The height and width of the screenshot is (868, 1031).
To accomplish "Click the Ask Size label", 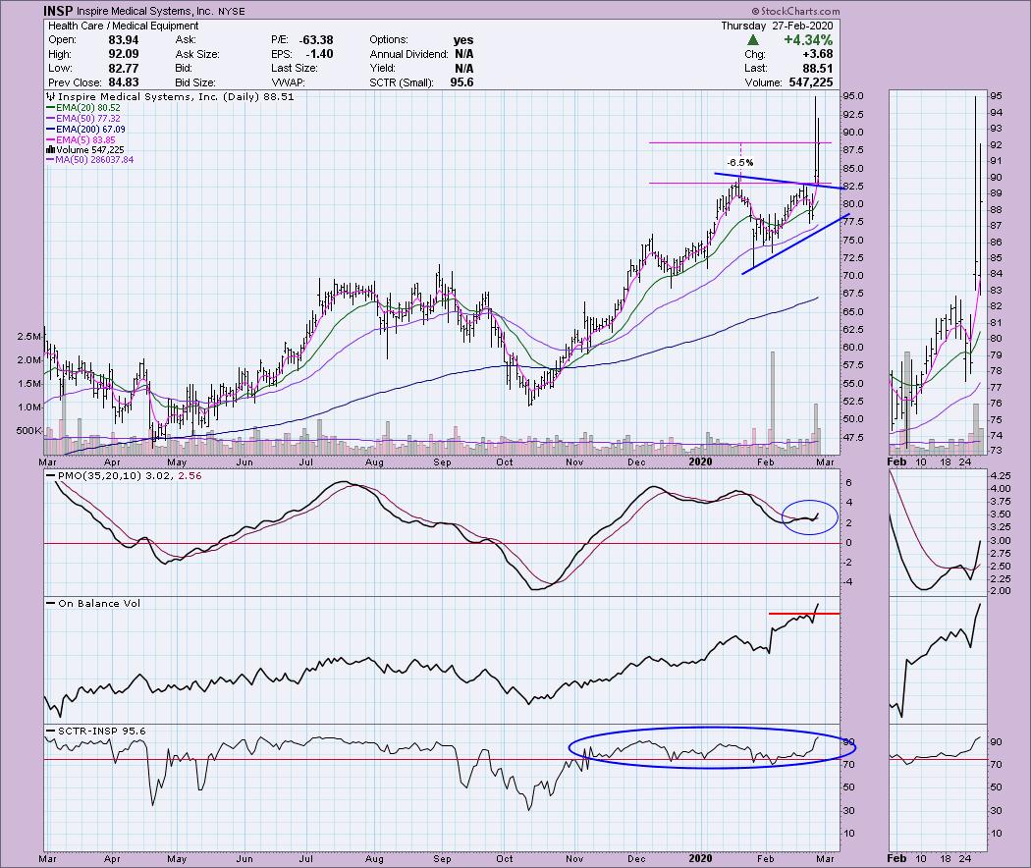I will [196, 55].
